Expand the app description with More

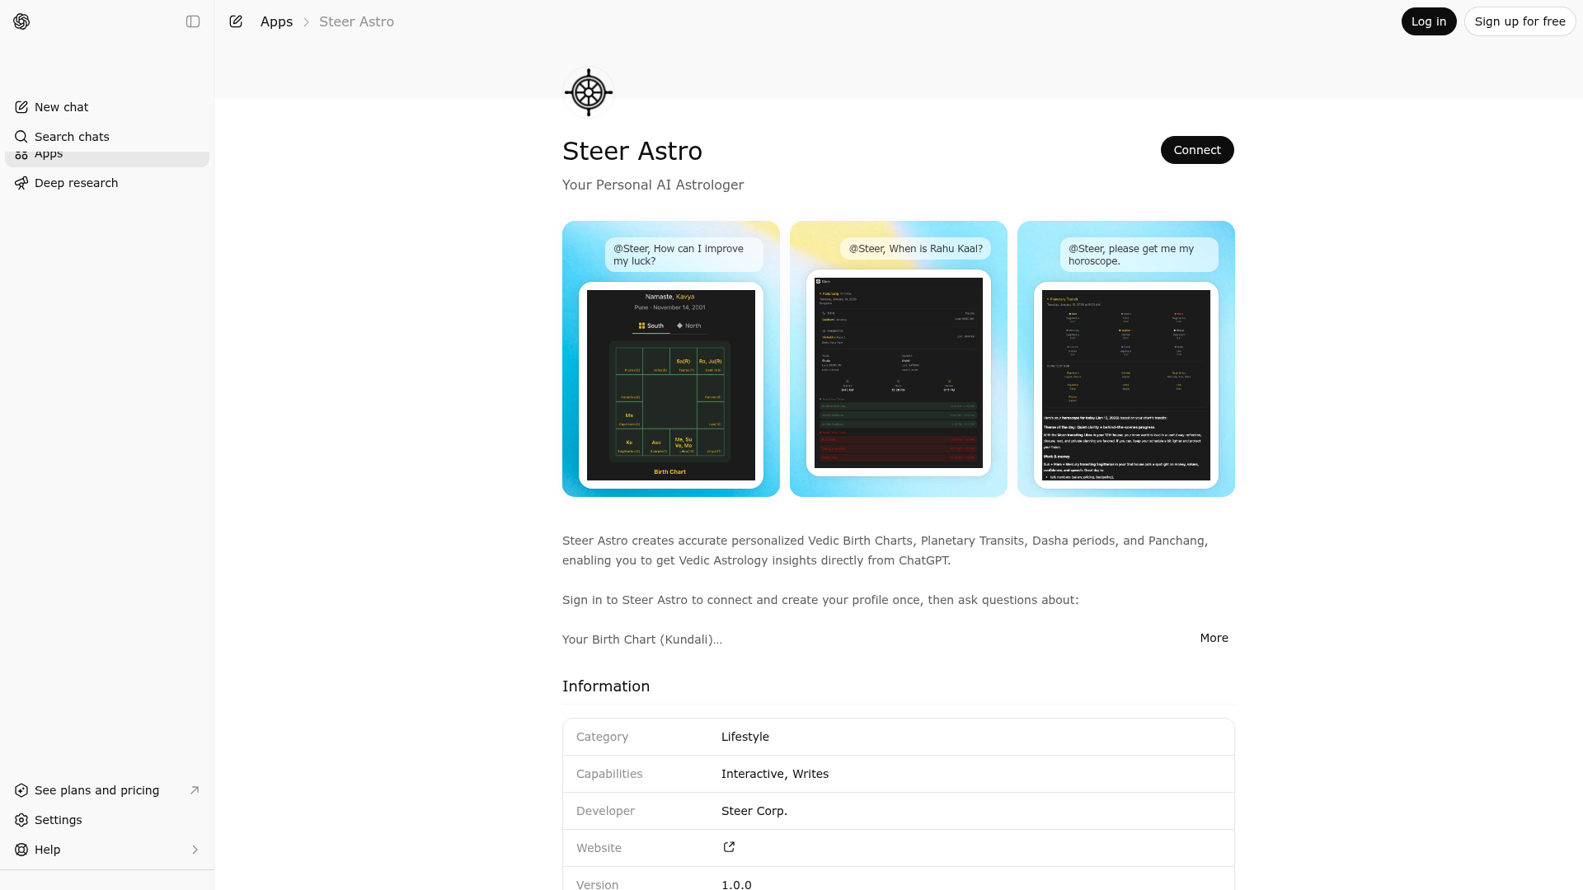[x=1213, y=637]
